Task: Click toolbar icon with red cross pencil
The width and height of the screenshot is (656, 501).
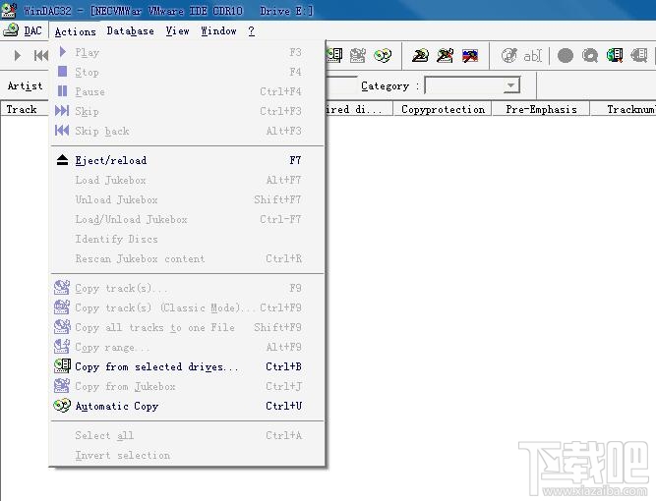Action: (x=445, y=56)
